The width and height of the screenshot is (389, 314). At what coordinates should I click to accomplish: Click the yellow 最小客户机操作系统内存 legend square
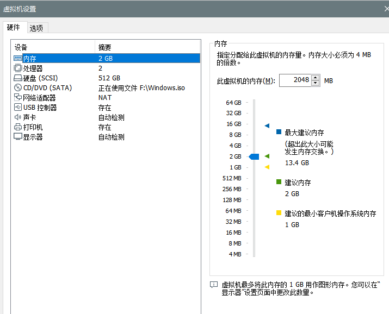pos(279,213)
